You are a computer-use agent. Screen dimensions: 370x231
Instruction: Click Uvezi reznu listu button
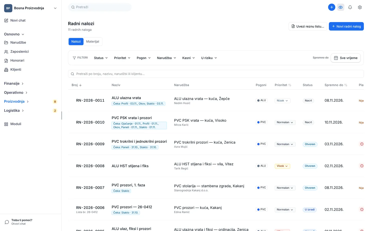[308, 26]
